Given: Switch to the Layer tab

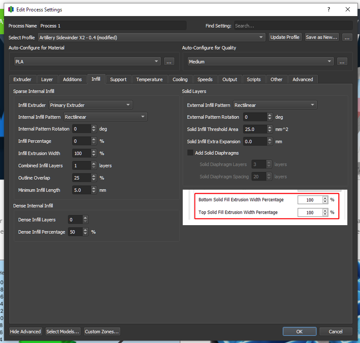Looking at the screenshot, I should click(x=47, y=79).
